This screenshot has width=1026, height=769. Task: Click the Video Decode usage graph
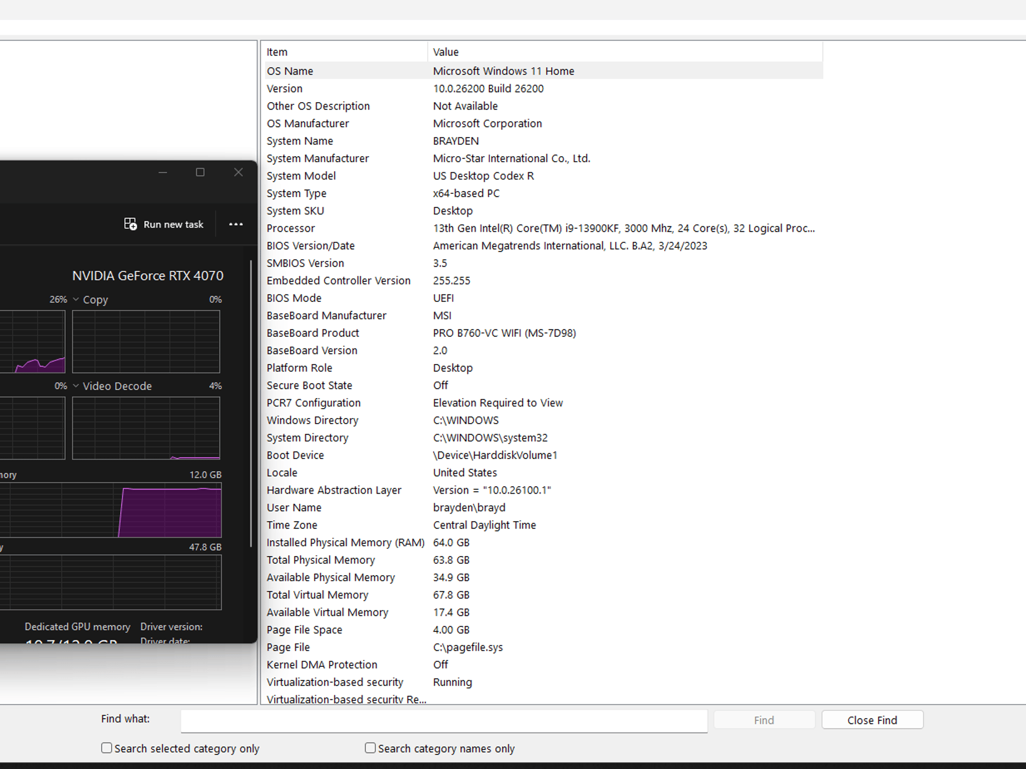[x=146, y=428]
